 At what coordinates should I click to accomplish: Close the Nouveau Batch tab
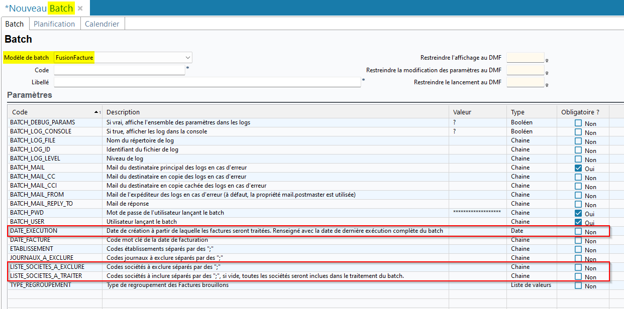click(80, 9)
